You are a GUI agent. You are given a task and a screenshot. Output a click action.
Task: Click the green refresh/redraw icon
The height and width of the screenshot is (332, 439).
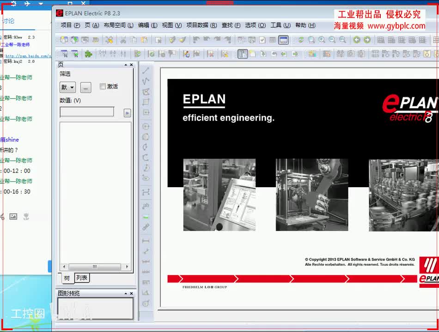point(301,40)
